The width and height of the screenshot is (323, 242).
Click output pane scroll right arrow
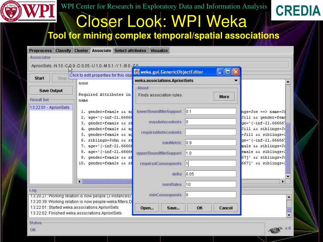[283, 181]
